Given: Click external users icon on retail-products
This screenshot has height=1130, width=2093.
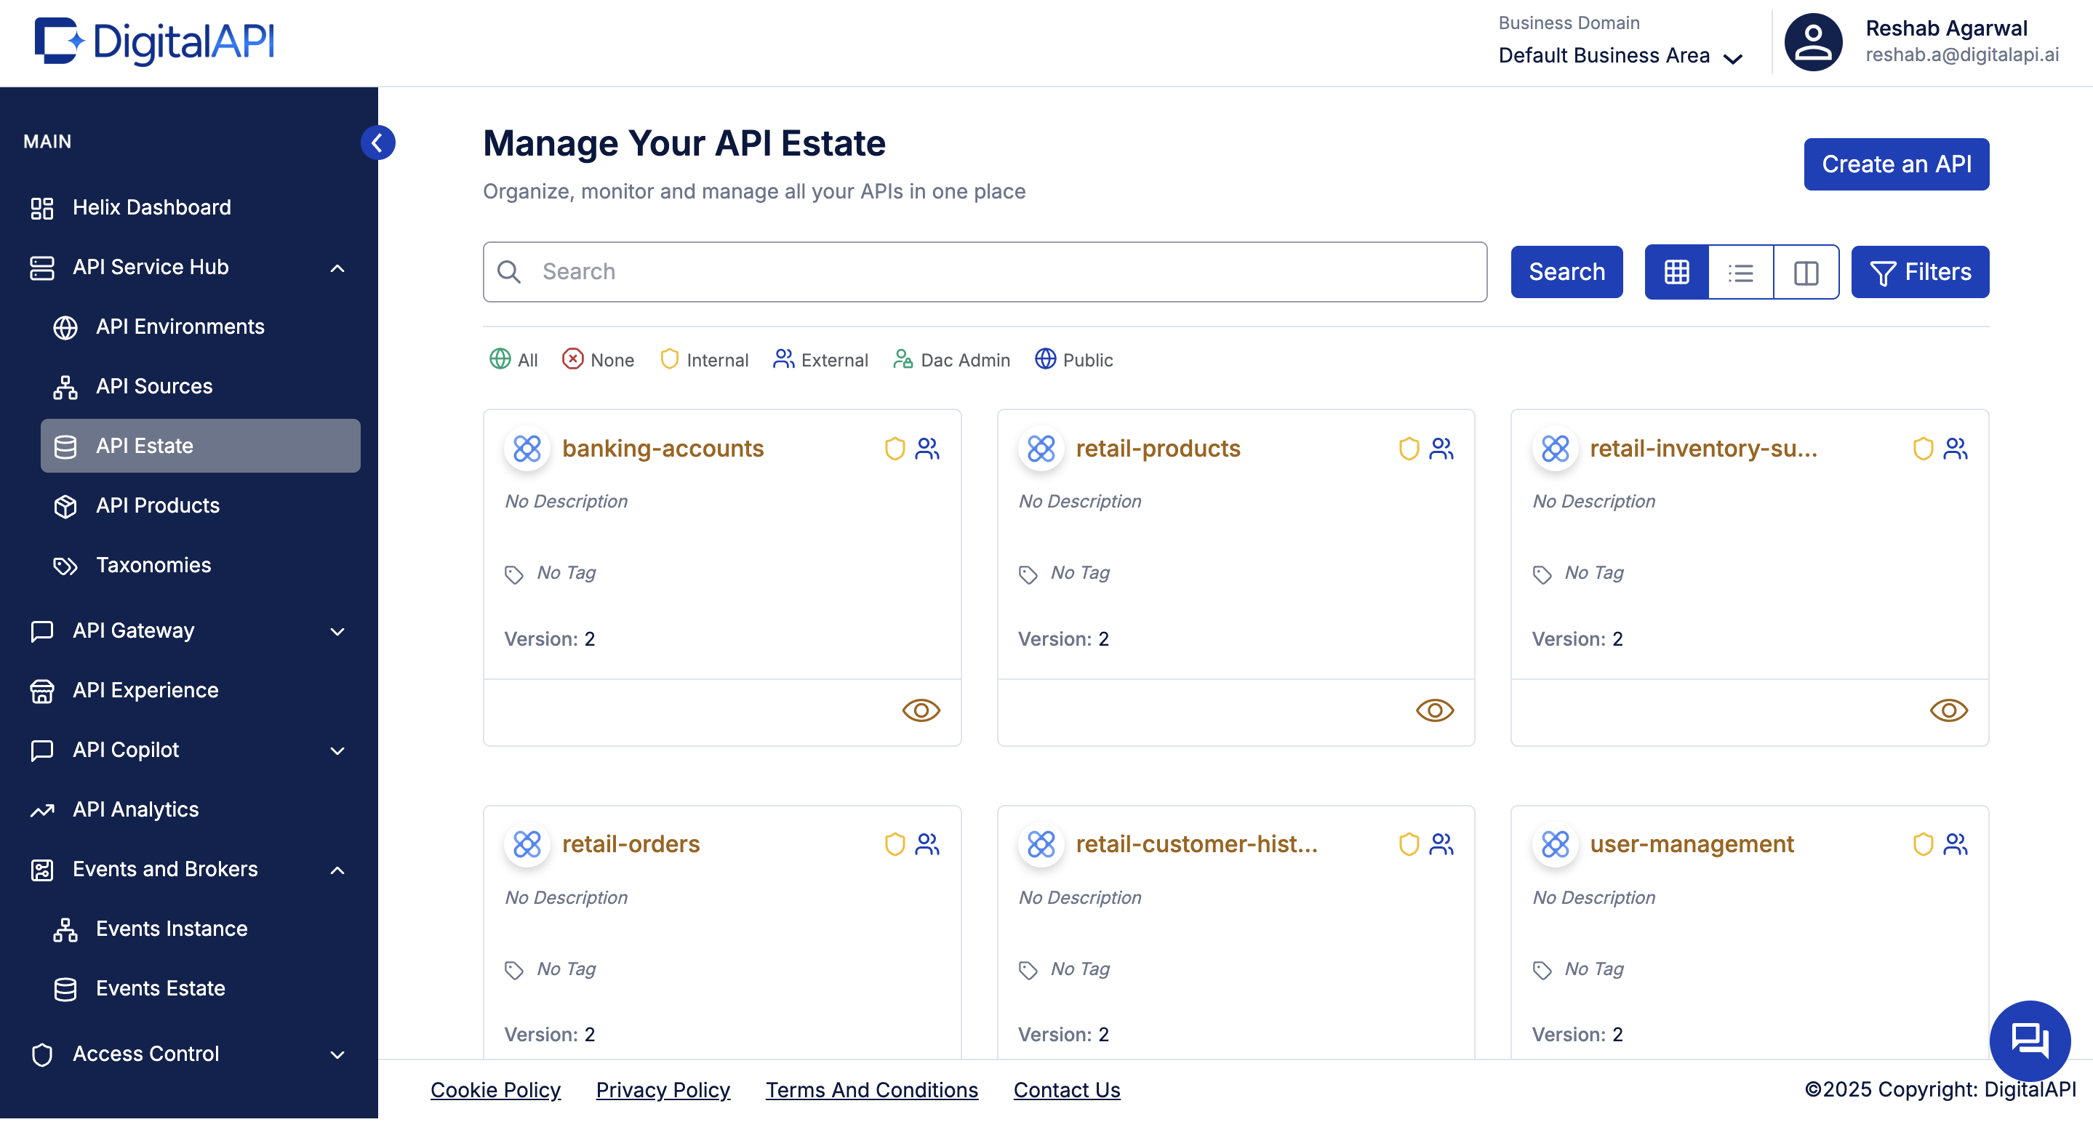Looking at the screenshot, I should click(1441, 449).
